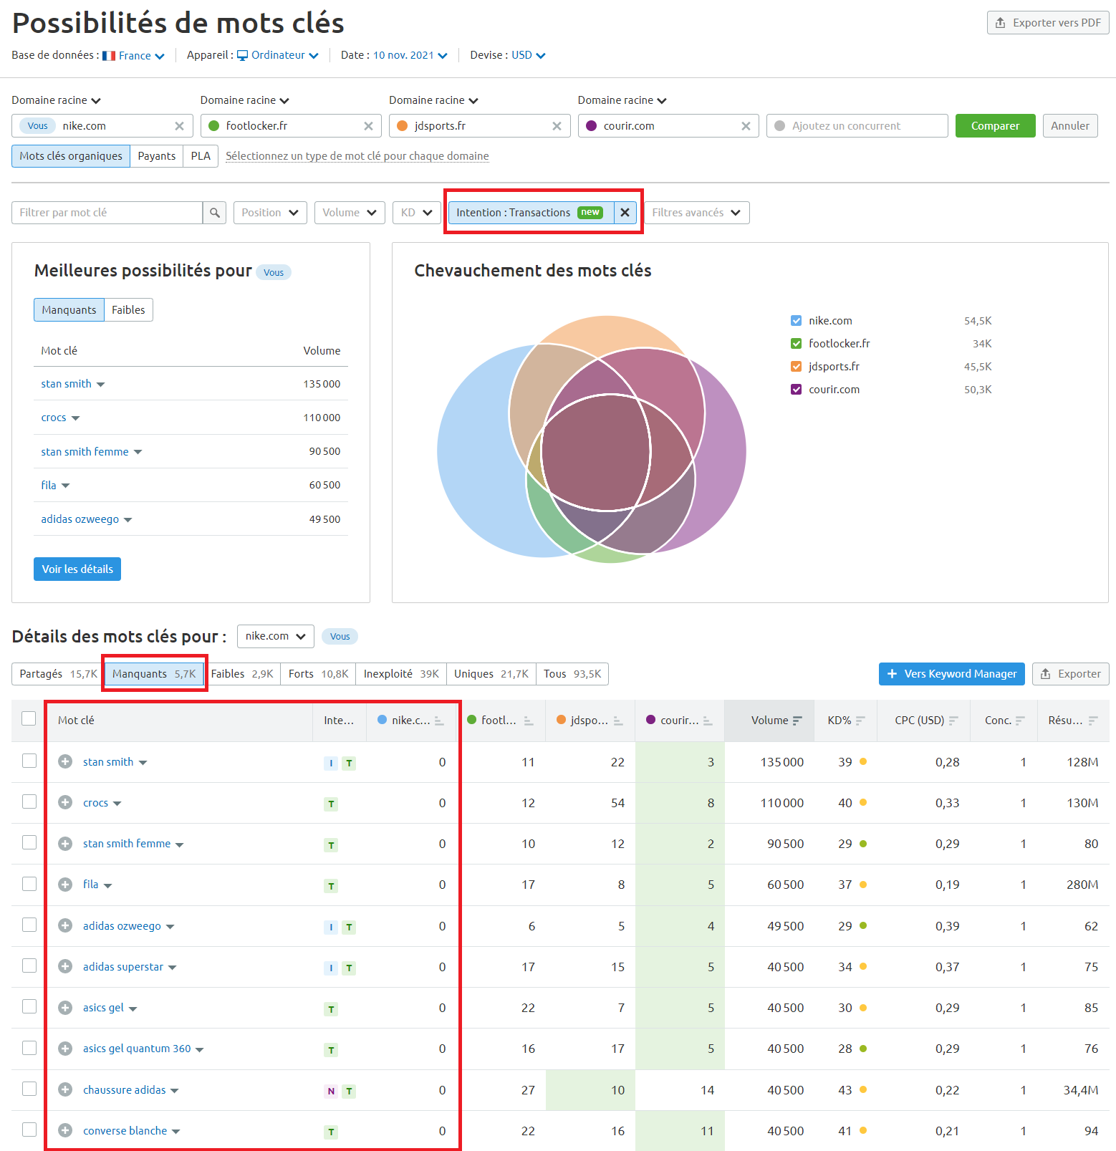The height and width of the screenshot is (1151, 1116).
Task: Click Voir les détails button
Action: pos(77,569)
